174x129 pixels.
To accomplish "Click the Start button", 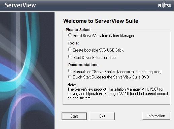I will [74, 116].
